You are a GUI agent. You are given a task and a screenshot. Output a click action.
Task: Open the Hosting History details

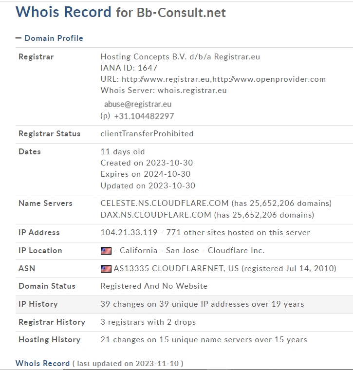[204, 339]
